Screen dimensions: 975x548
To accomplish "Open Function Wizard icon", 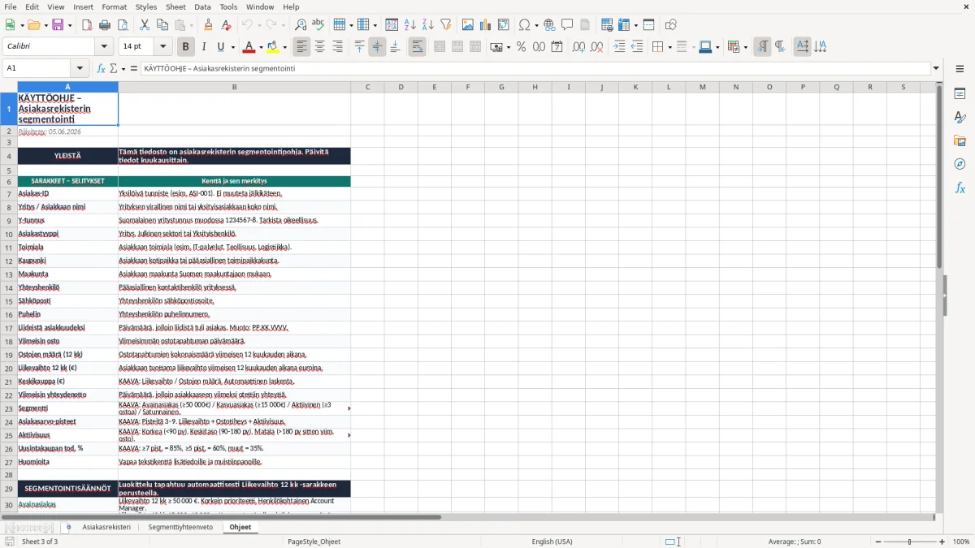I will point(102,69).
